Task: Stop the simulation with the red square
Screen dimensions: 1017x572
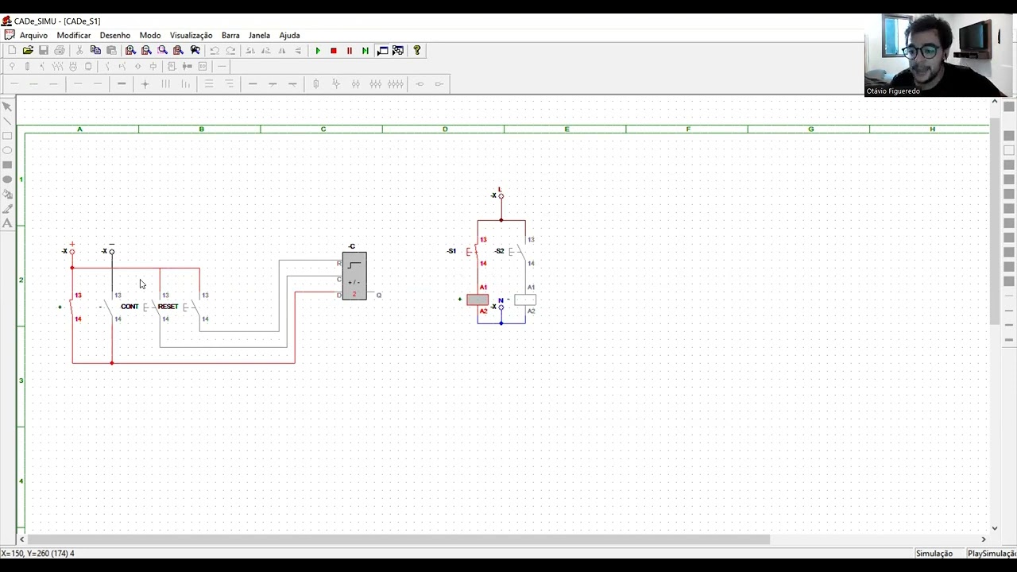Action: (x=334, y=50)
